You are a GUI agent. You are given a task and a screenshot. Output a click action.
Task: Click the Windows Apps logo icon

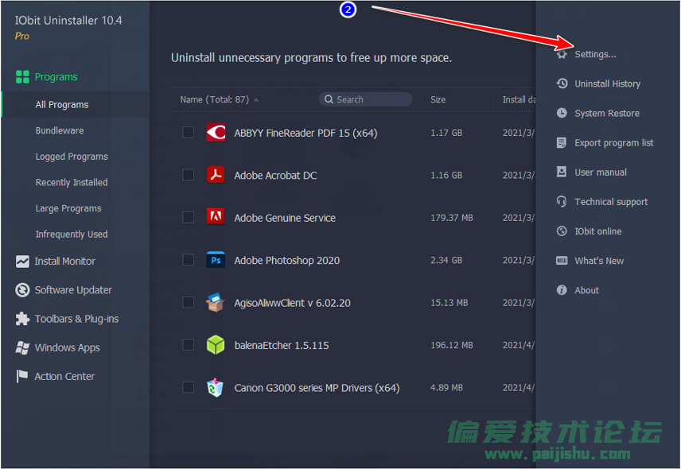click(x=22, y=348)
